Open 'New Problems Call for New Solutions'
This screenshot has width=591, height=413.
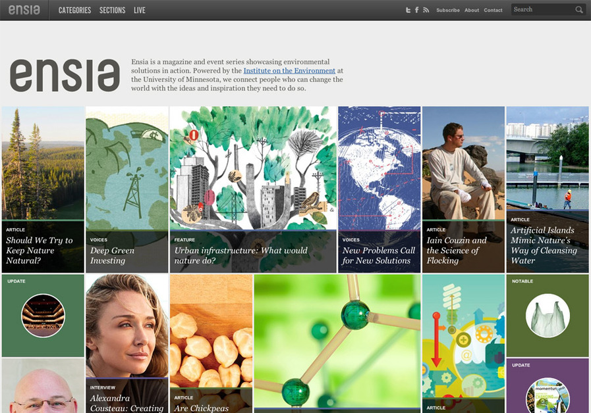(x=378, y=255)
